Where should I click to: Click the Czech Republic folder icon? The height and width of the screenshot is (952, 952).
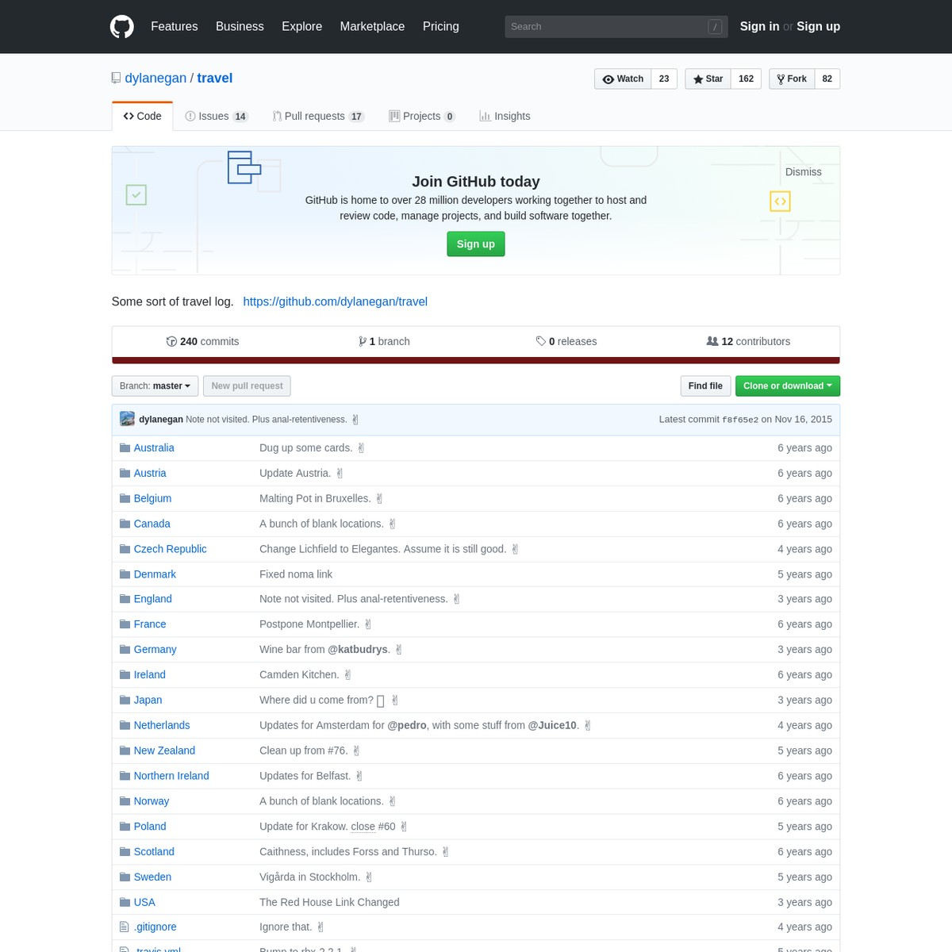click(x=125, y=549)
